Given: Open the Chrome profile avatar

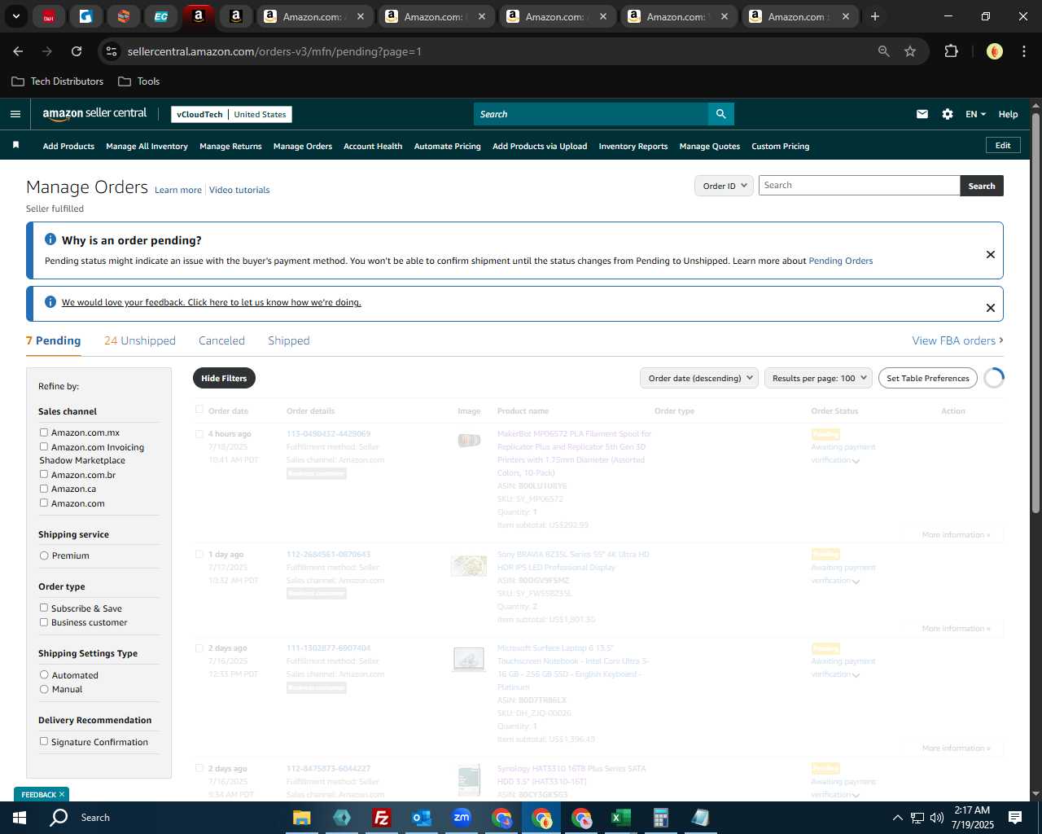Looking at the screenshot, I should coord(995,51).
